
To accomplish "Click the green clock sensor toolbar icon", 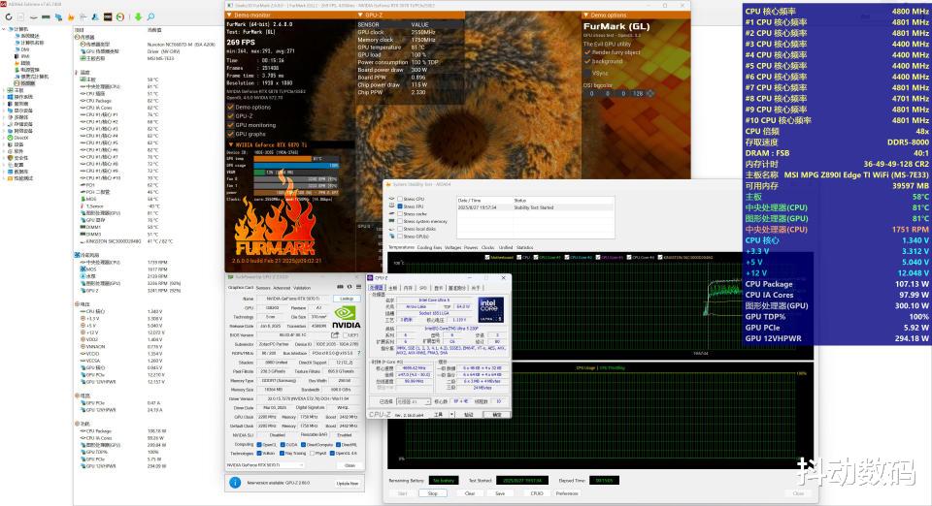I will [120, 16].
